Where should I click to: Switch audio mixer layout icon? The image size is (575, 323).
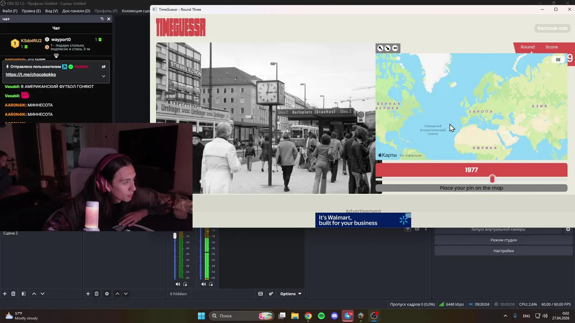261,294
